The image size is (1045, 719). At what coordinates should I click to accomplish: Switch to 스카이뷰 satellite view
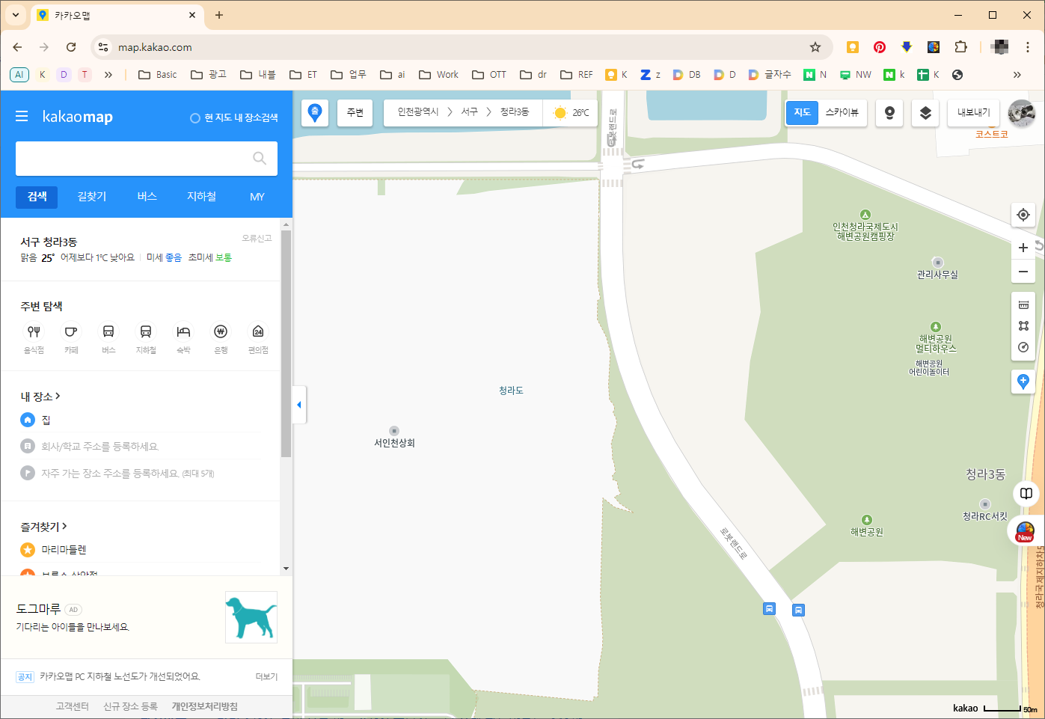coord(842,112)
